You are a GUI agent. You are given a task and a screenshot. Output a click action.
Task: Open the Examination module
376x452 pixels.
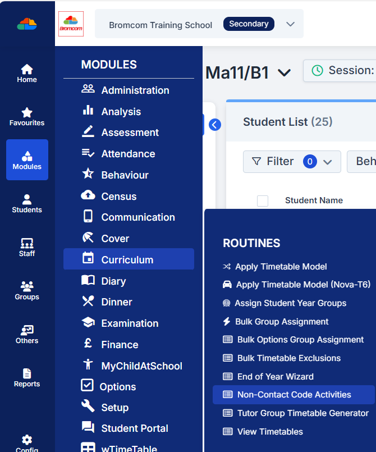point(130,323)
